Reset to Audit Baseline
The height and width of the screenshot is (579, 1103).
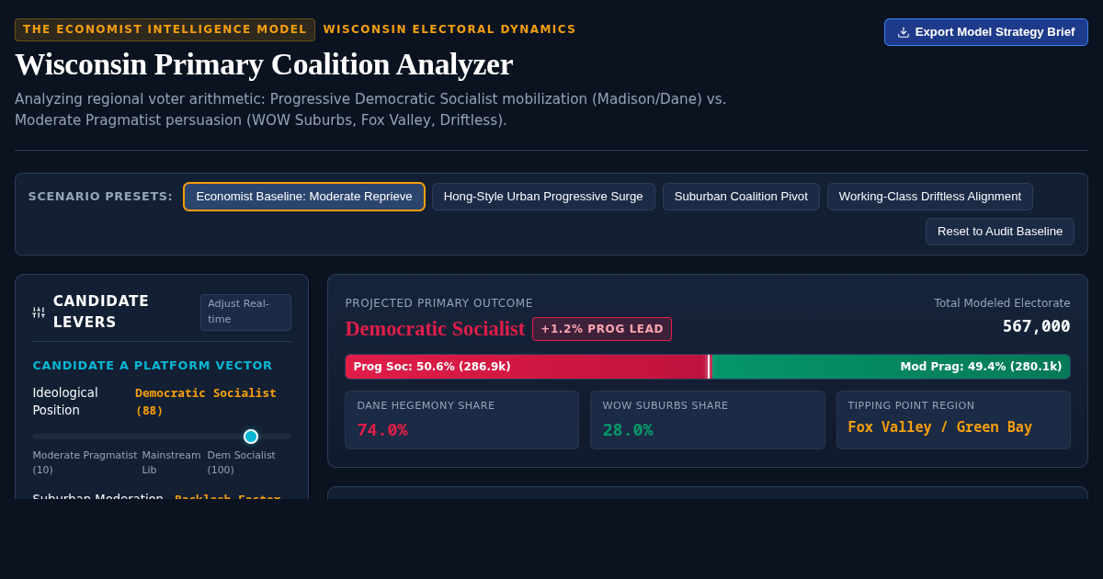tap(1000, 232)
